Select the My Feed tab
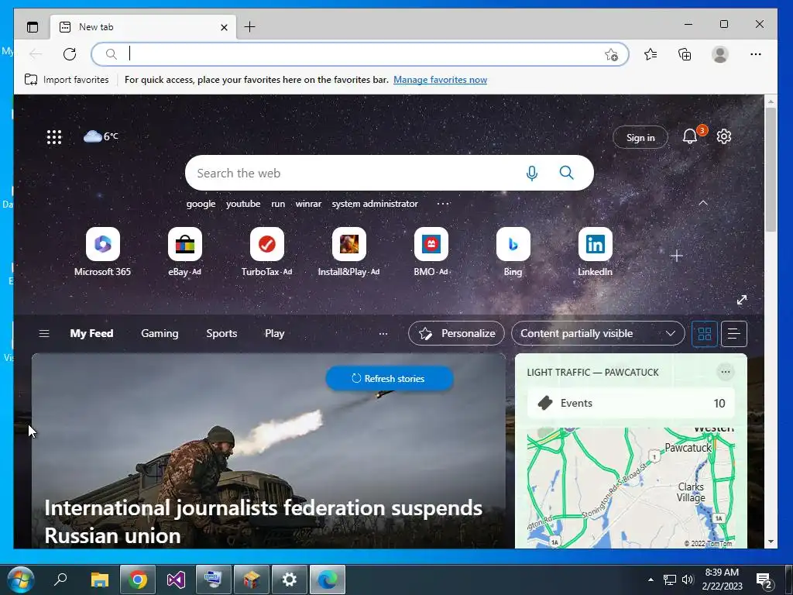Viewport: 793px width, 595px height. click(91, 333)
